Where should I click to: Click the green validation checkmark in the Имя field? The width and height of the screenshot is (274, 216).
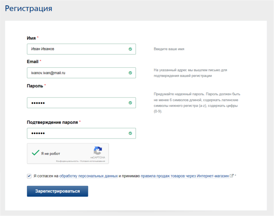pos(130,49)
